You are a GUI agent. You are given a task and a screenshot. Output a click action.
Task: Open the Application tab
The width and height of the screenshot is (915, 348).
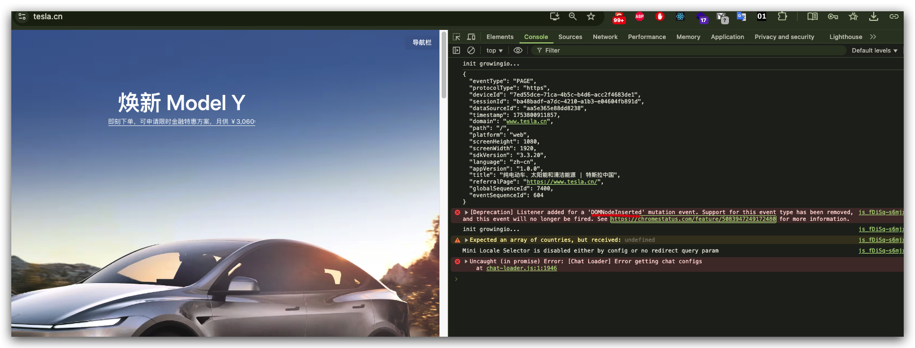727,37
